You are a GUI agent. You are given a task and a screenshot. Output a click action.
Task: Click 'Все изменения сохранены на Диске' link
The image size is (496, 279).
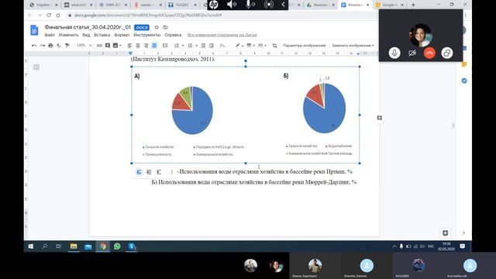pos(222,35)
